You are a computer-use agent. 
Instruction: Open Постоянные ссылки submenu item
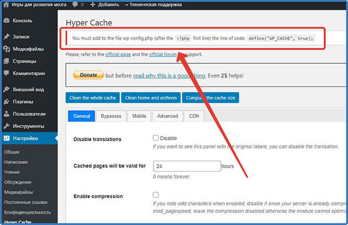click(26, 202)
